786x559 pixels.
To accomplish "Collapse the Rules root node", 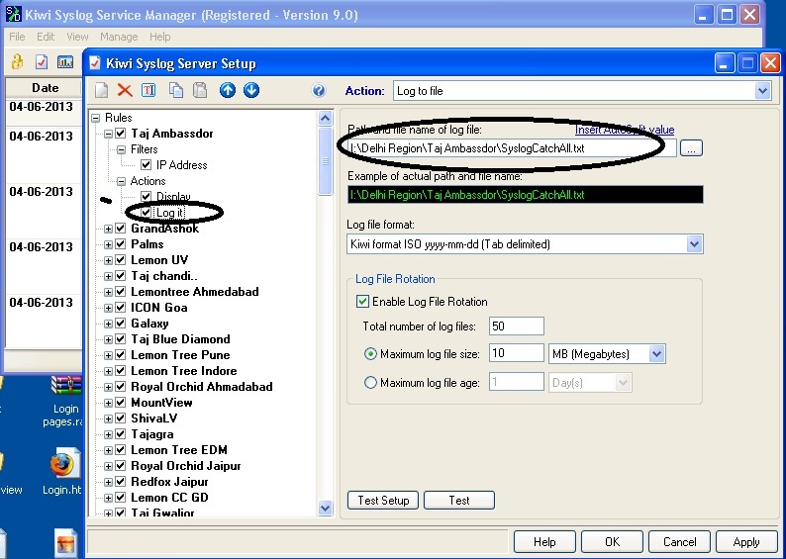I will click(x=96, y=118).
